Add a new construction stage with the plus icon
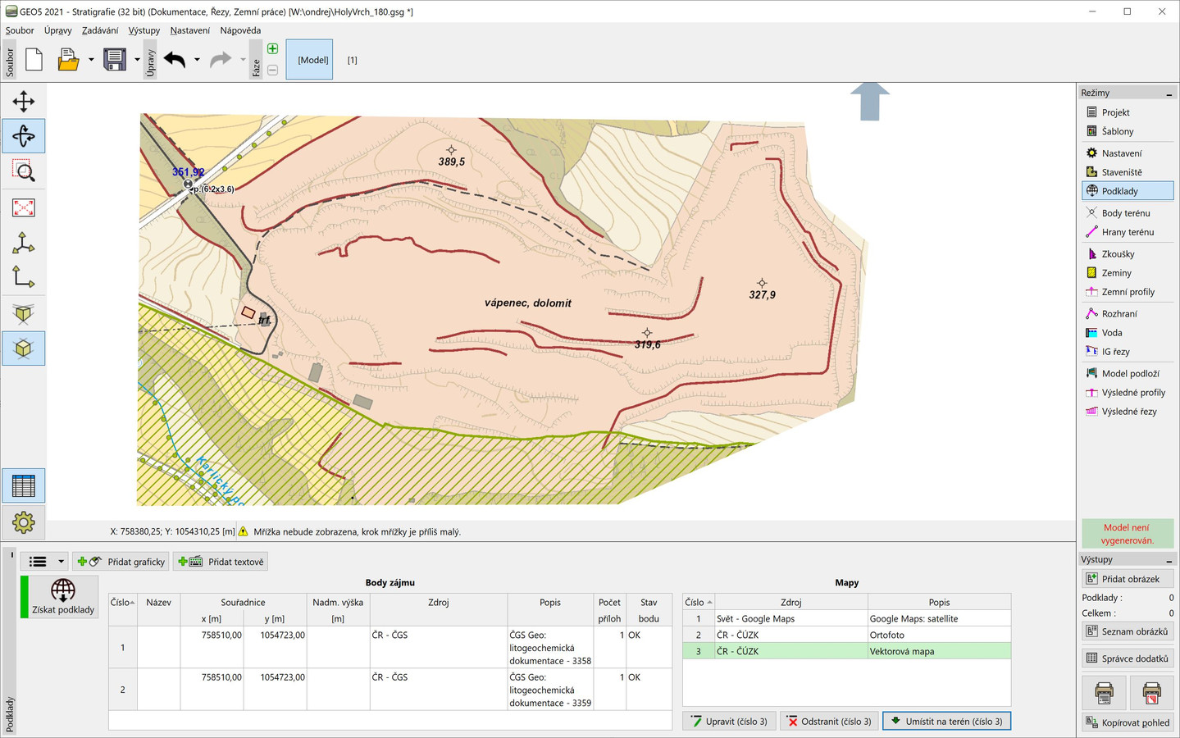The image size is (1180, 738). tap(273, 49)
